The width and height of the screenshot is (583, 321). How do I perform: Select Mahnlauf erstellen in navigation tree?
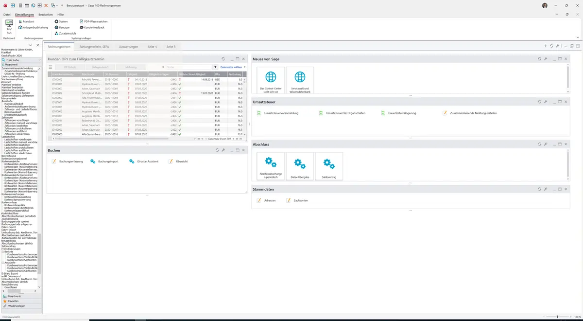click(12, 84)
